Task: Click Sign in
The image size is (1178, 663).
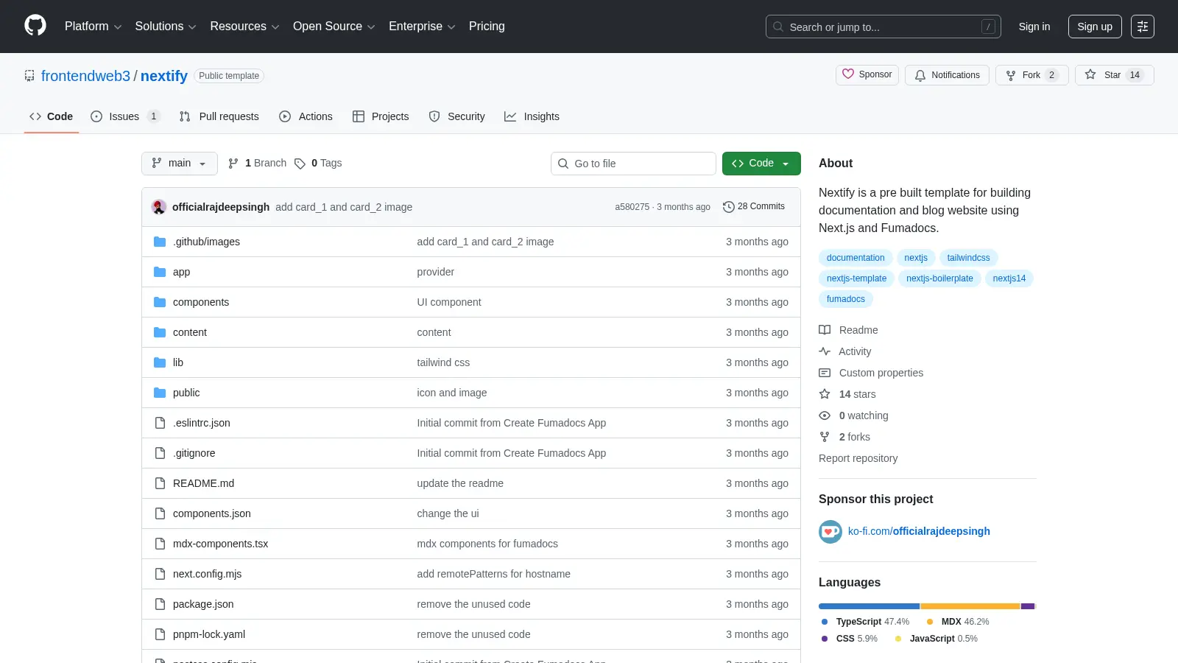Action: [1034, 27]
